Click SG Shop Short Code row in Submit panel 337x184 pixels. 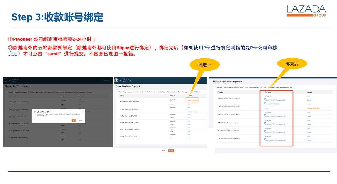129,116
